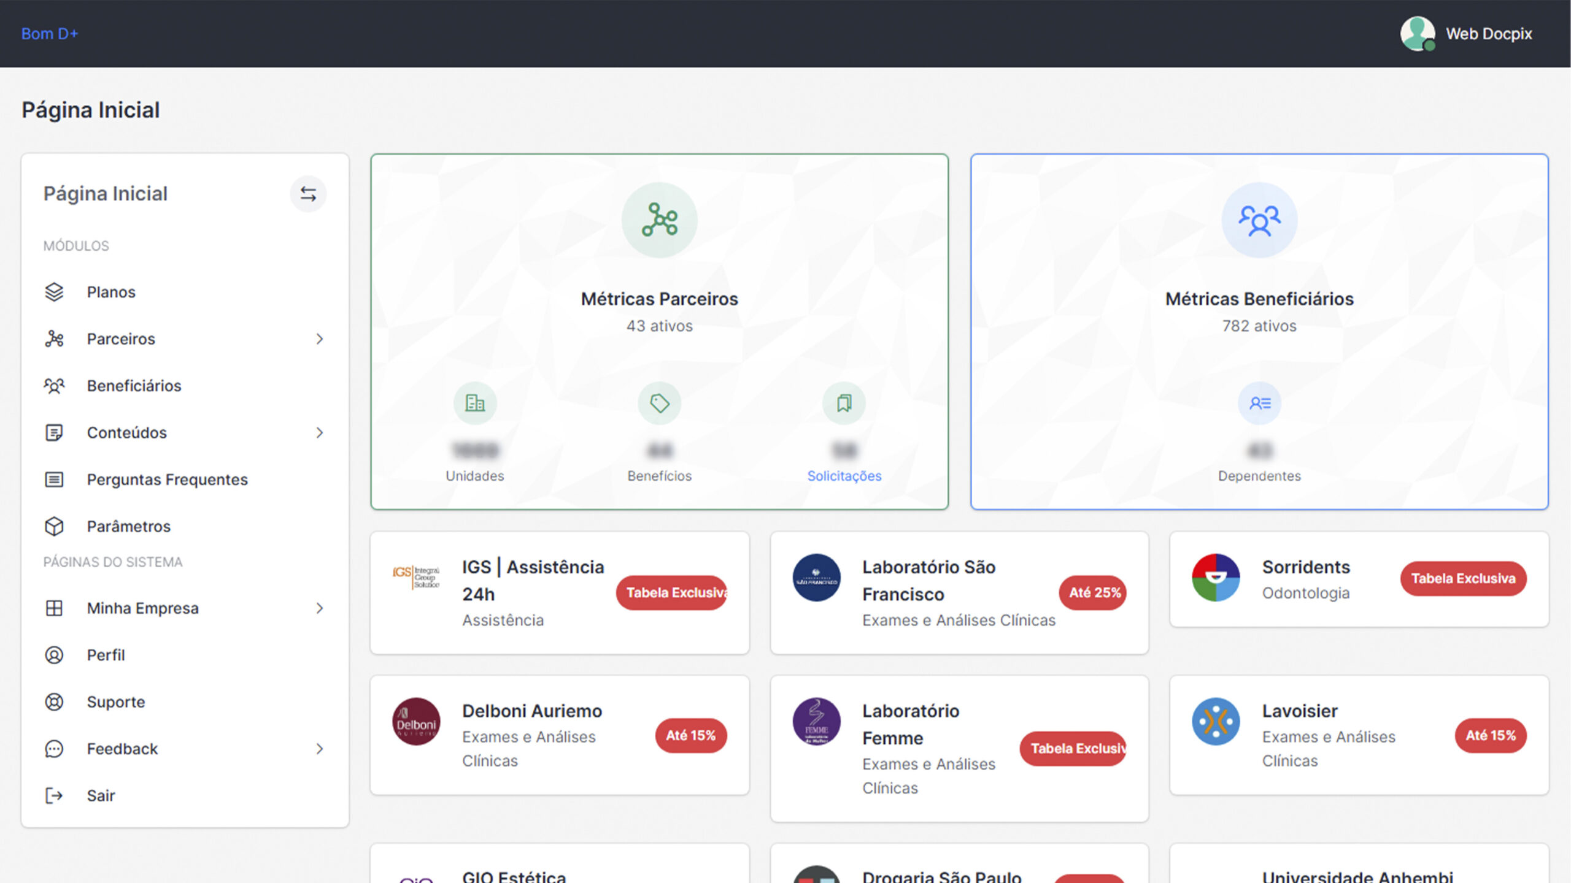Open Suporte page
This screenshot has width=1571, height=883.
[185, 702]
